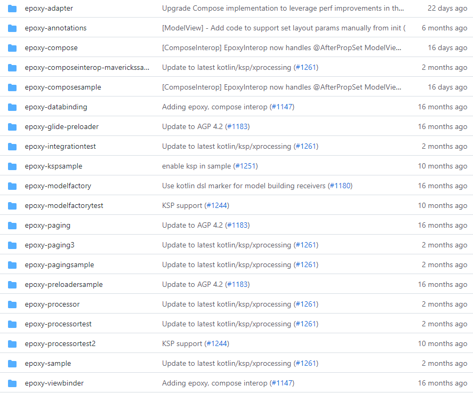Open PR #1147 link in epoxy-viewbinder row
This screenshot has height=393, width=473.
tap(282, 383)
